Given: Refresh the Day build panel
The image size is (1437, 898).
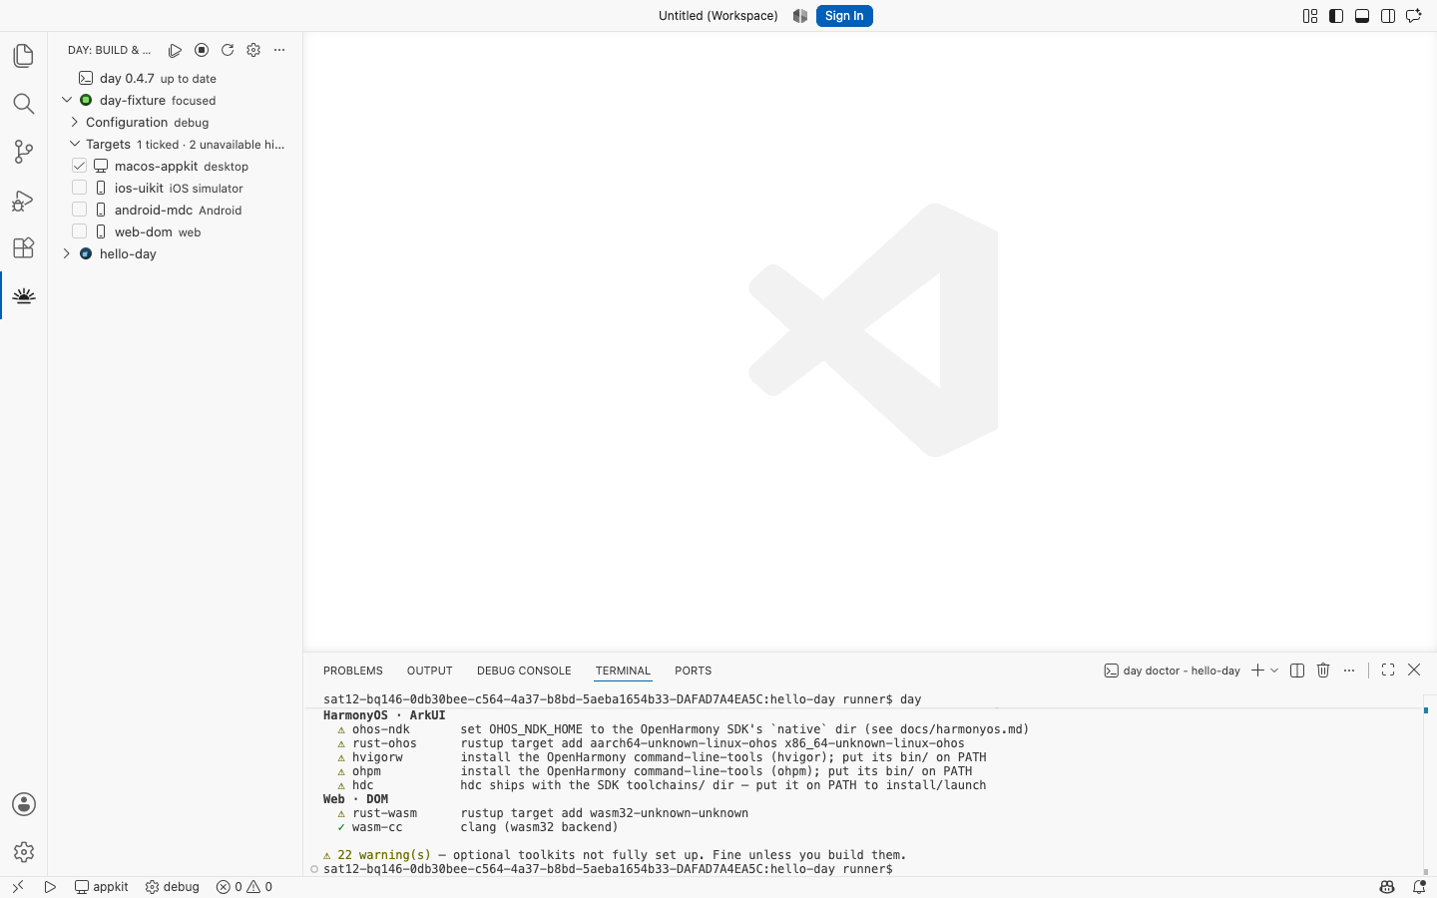Looking at the screenshot, I should [x=228, y=50].
